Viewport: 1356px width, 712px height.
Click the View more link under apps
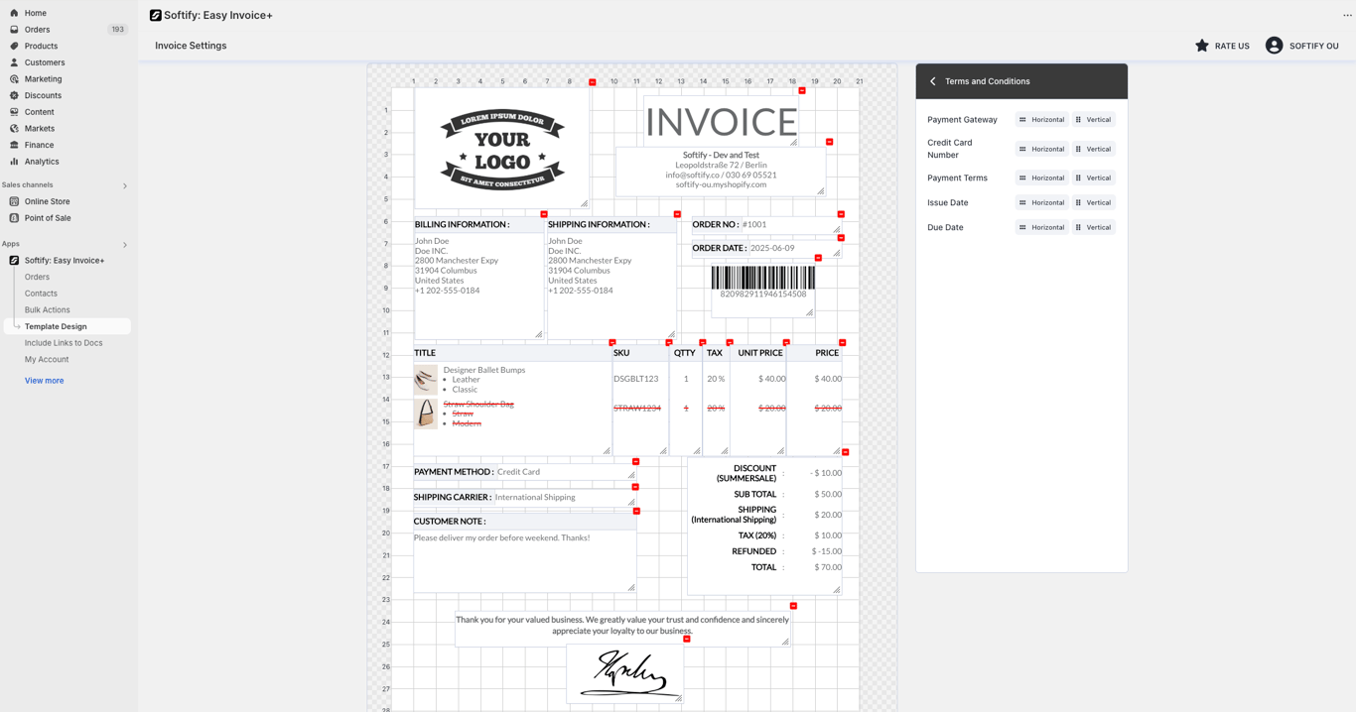click(x=44, y=381)
